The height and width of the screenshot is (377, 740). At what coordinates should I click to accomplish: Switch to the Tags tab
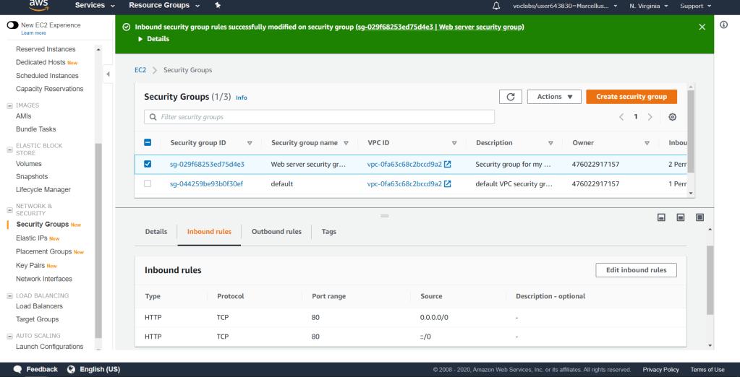tap(328, 232)
